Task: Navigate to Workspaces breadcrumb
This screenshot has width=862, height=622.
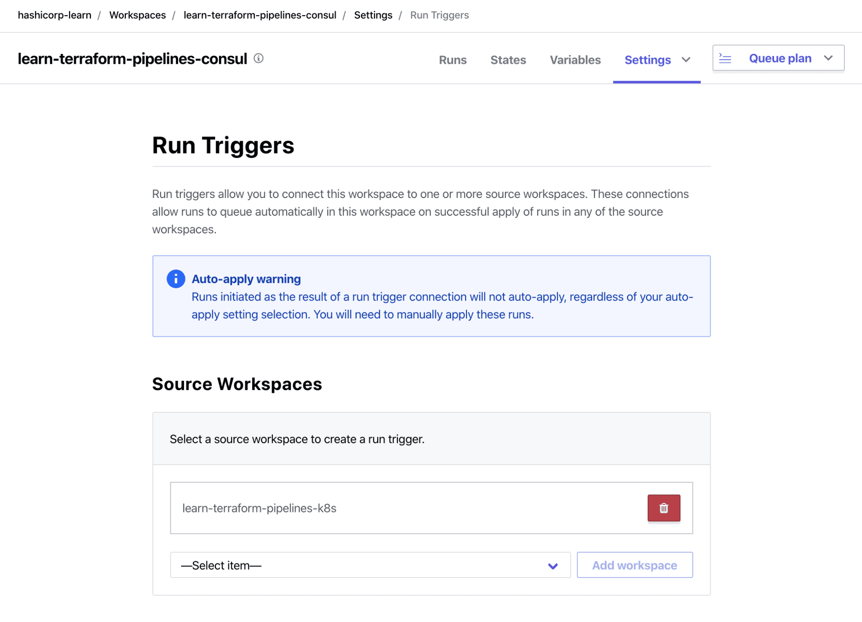Action: pos(137,15)
